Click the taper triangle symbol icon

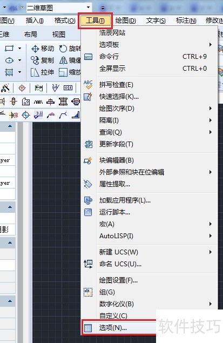76,115
